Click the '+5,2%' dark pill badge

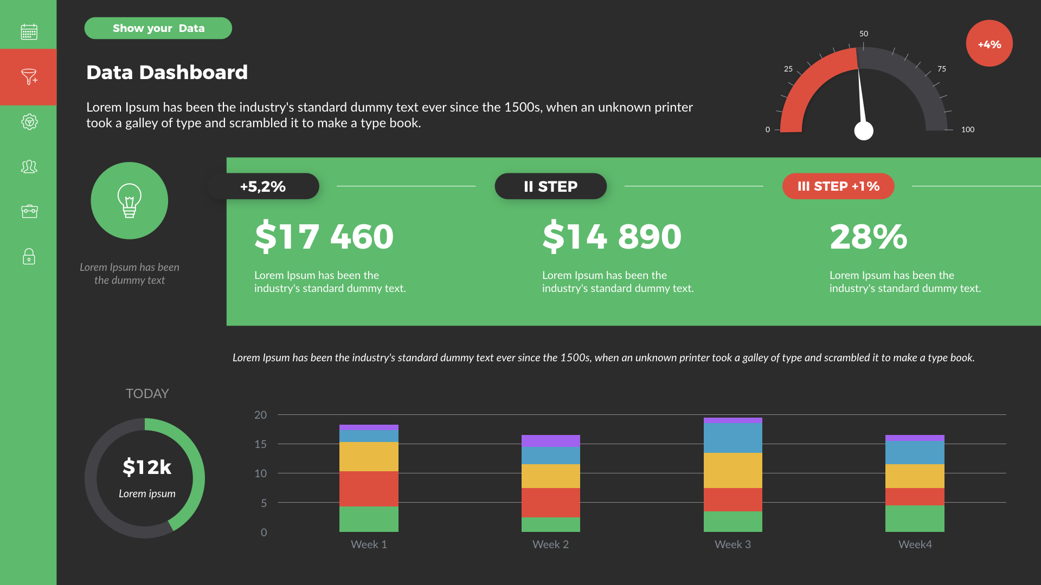(262, 186)
